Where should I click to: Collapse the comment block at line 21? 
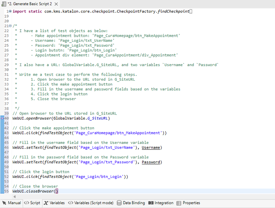pos(10,26)
